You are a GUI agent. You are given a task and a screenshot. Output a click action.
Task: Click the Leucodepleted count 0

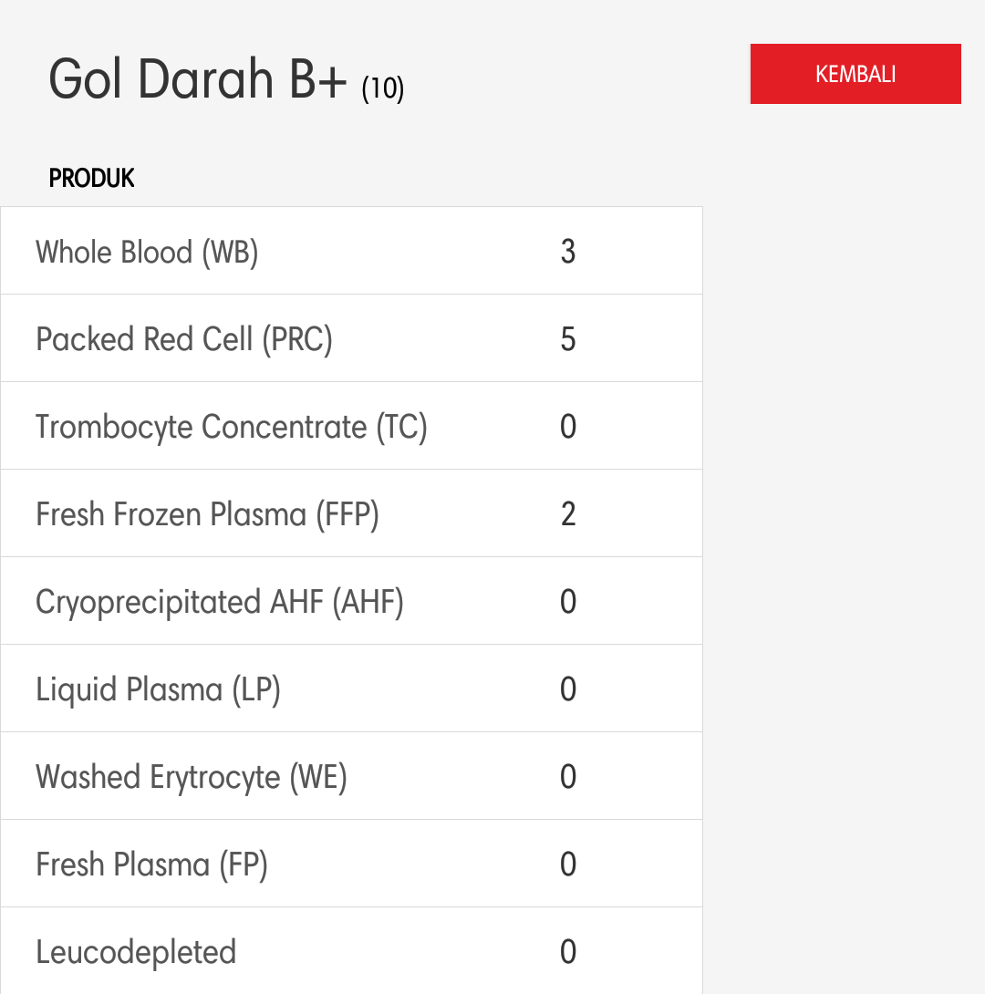pos(568,951)
